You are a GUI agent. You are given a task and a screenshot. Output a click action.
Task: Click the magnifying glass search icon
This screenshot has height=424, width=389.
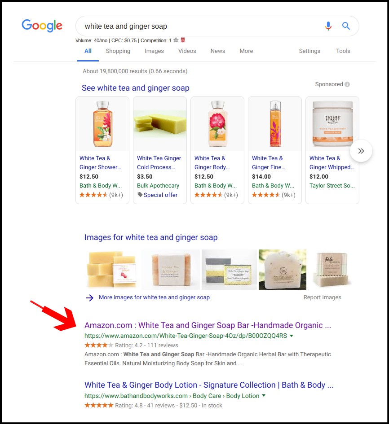pyautogui.click(x=346, y=26)
